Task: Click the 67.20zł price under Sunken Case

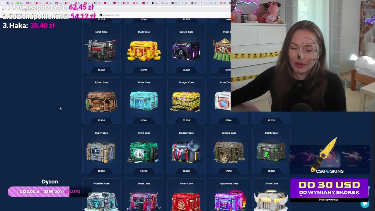Action: coord(229,171)
